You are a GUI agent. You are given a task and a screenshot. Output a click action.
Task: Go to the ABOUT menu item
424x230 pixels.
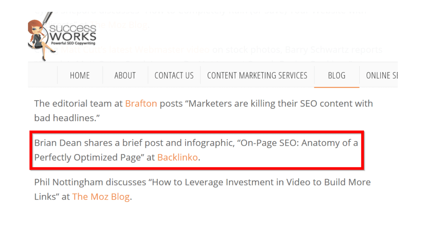pyautogui.click(x=125, y=75)
